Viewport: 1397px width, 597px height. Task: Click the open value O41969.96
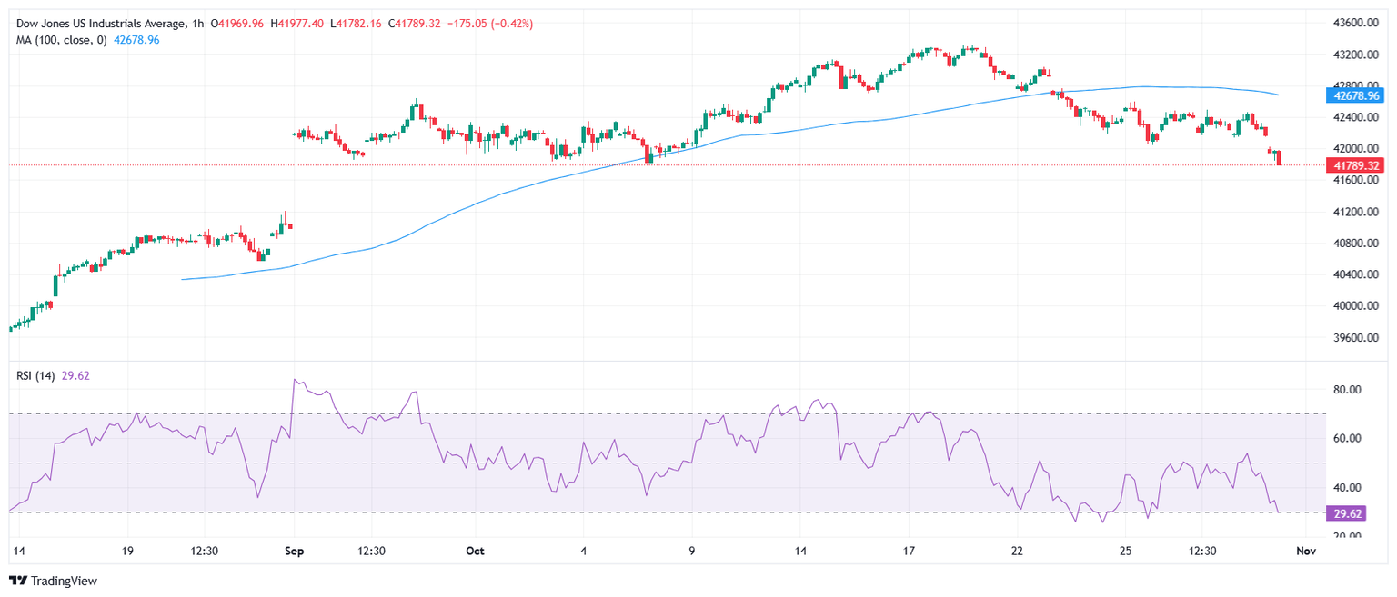(237, 24)
